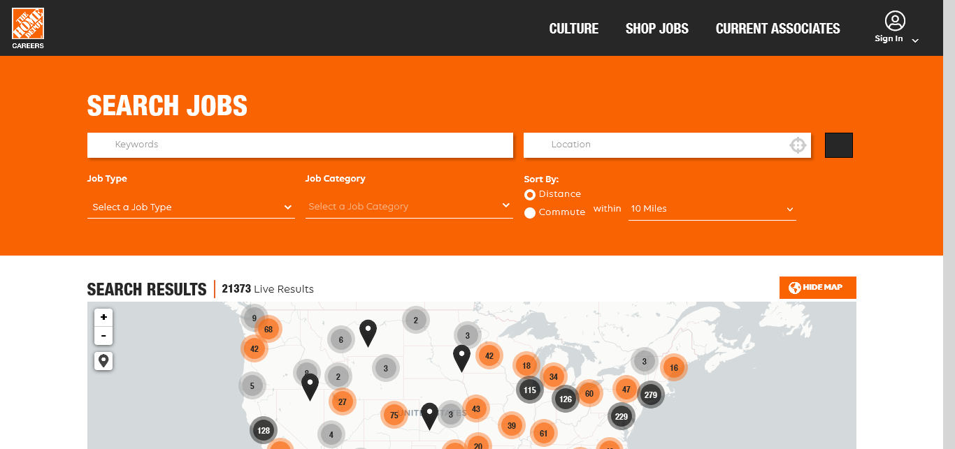The height and width of the screenshot is (449, 955).
Task: Go to Shop Jobs menu
Action: (656, 29)
